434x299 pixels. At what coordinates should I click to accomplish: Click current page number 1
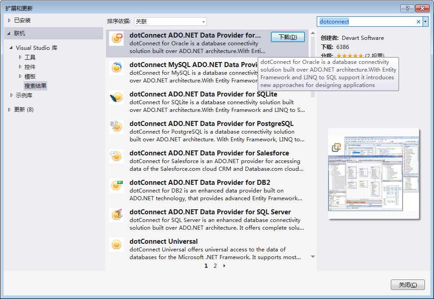tap(206, 265)
